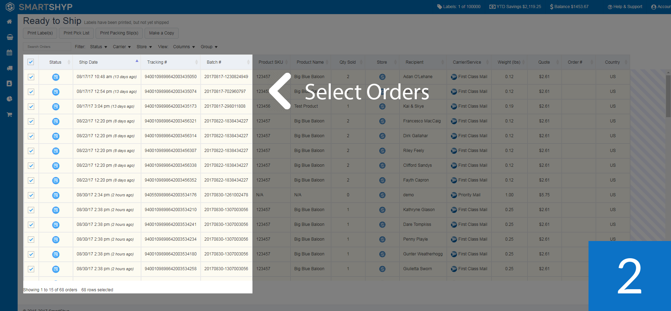Sort table by Tracking # column
The width and height of the screenshot is (671, 311).
(171, 62)
